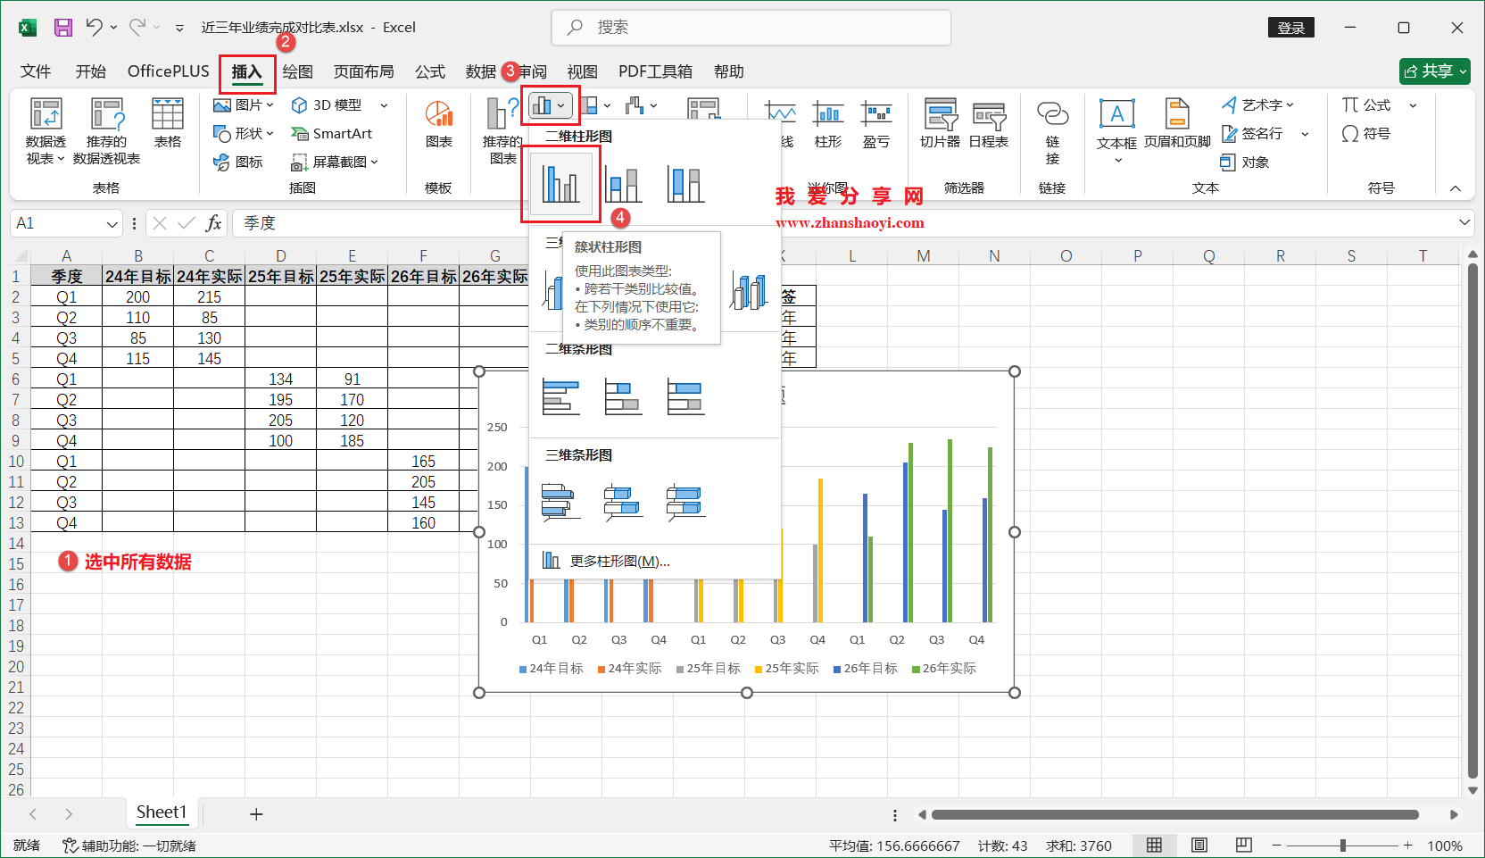The height and width of the screenshot is (858, 1485).
Task: Pick the 2D stacked bar chart
Action: pyautogui.click(x=623, y=396)
